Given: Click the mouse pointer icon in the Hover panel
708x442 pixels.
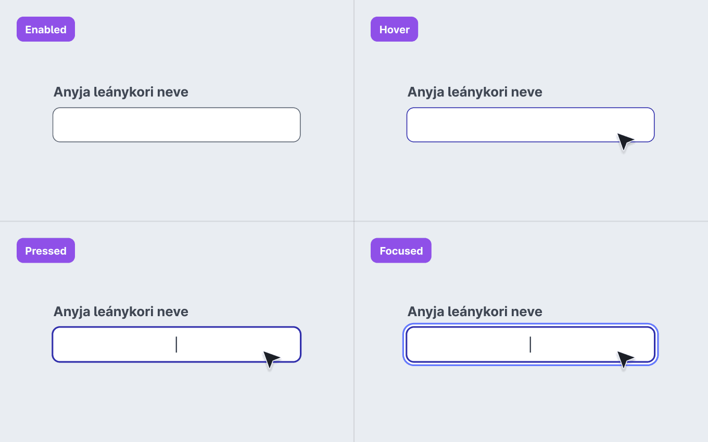Looking at the screenshot, I should click(625, 141).
